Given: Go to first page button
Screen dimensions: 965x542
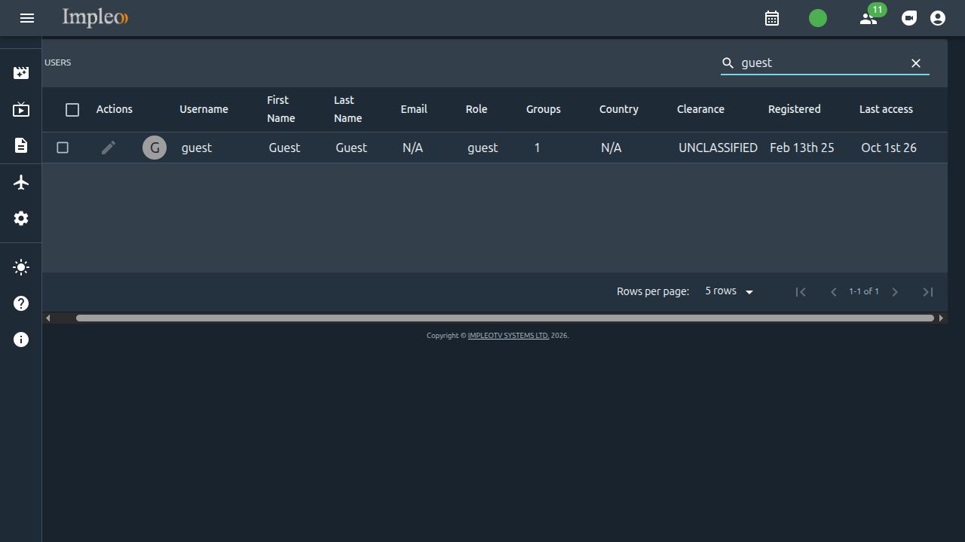Looking at the screenshot, I should (801, 291).
